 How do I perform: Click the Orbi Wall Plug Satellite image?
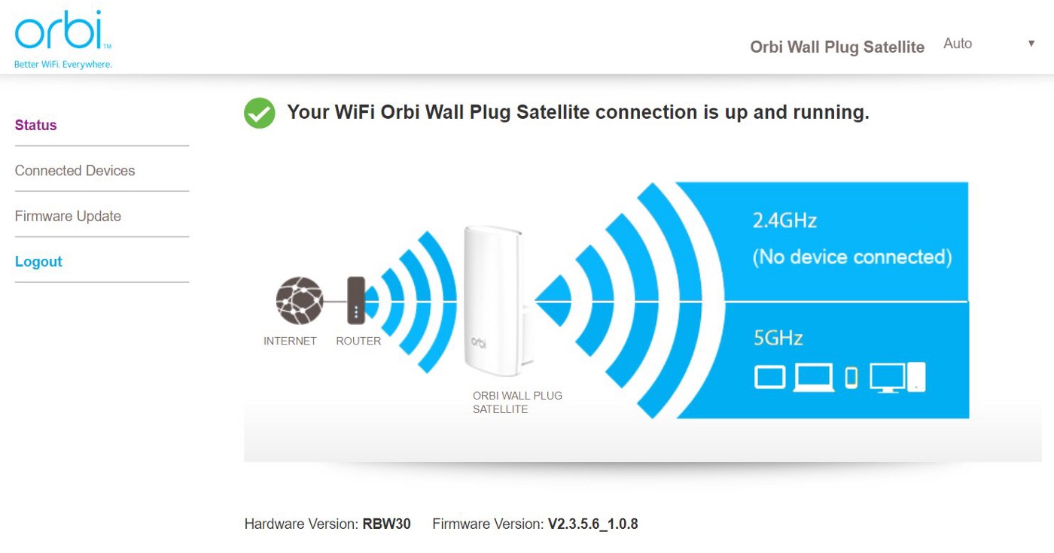(x=493, y=299)
